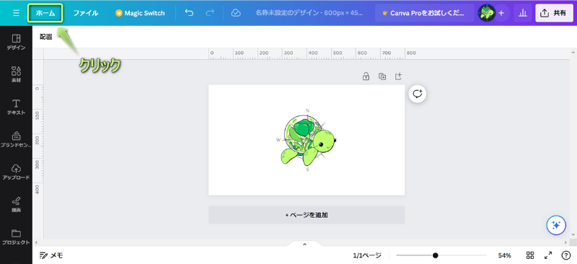This screenshot has height=264, width=577.
Task: Open the 素材 elements panel
Action: pos(16,74)
